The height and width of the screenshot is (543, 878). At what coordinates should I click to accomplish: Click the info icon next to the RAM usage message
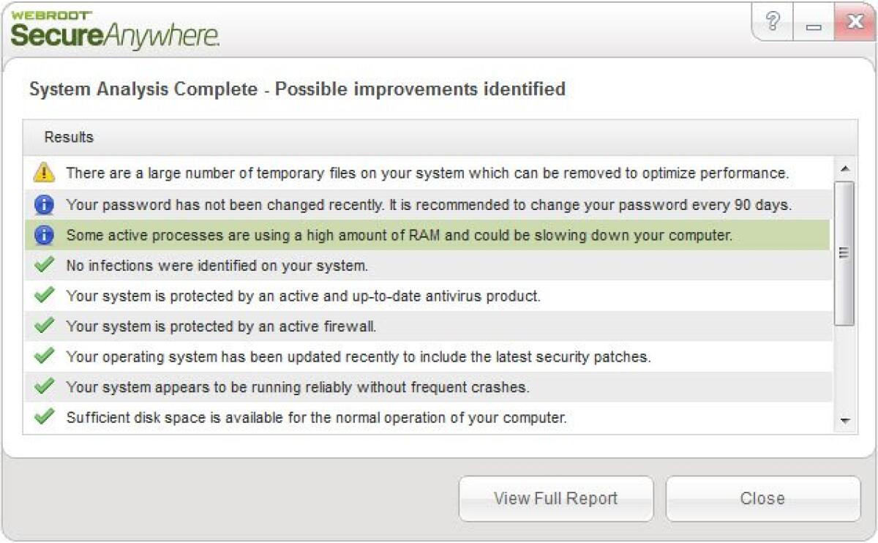coord(44,235)
